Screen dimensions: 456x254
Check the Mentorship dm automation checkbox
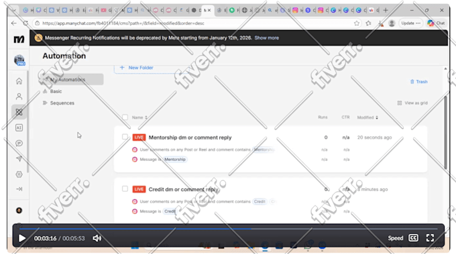point(125,137)
